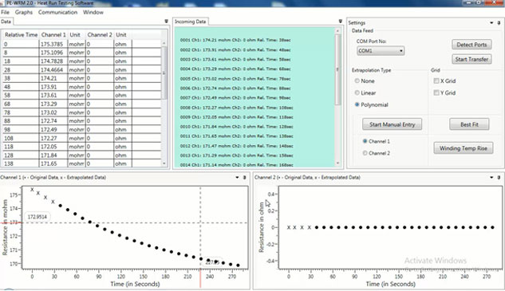Click the Channel 2 column header

100,35
